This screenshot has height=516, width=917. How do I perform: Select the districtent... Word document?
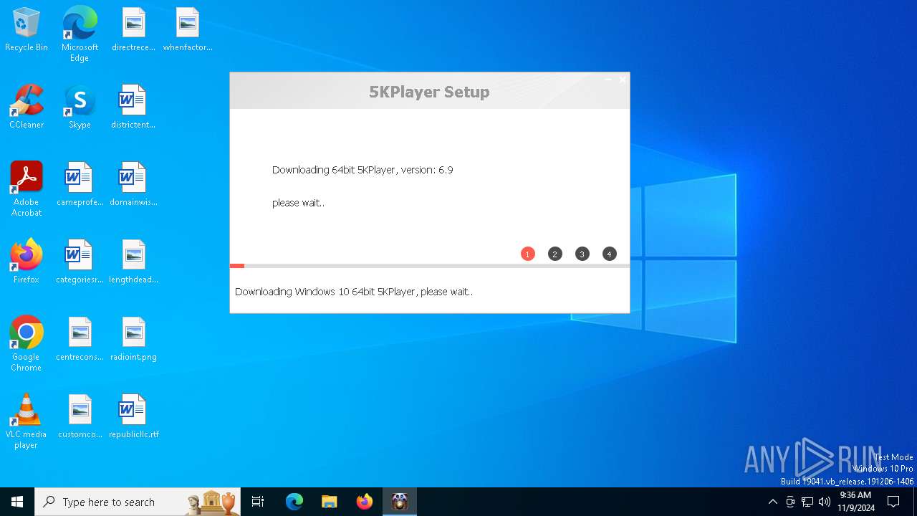pos(133,107)
